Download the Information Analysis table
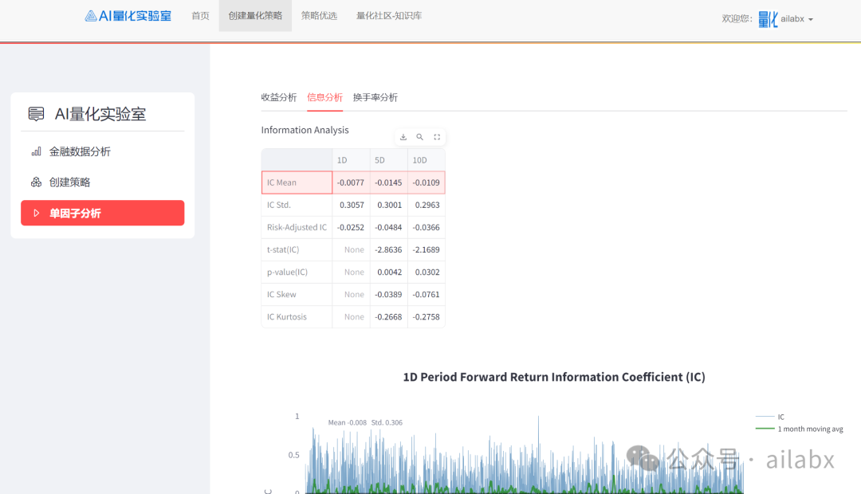861x494 pixels. (x=403, y=137)
